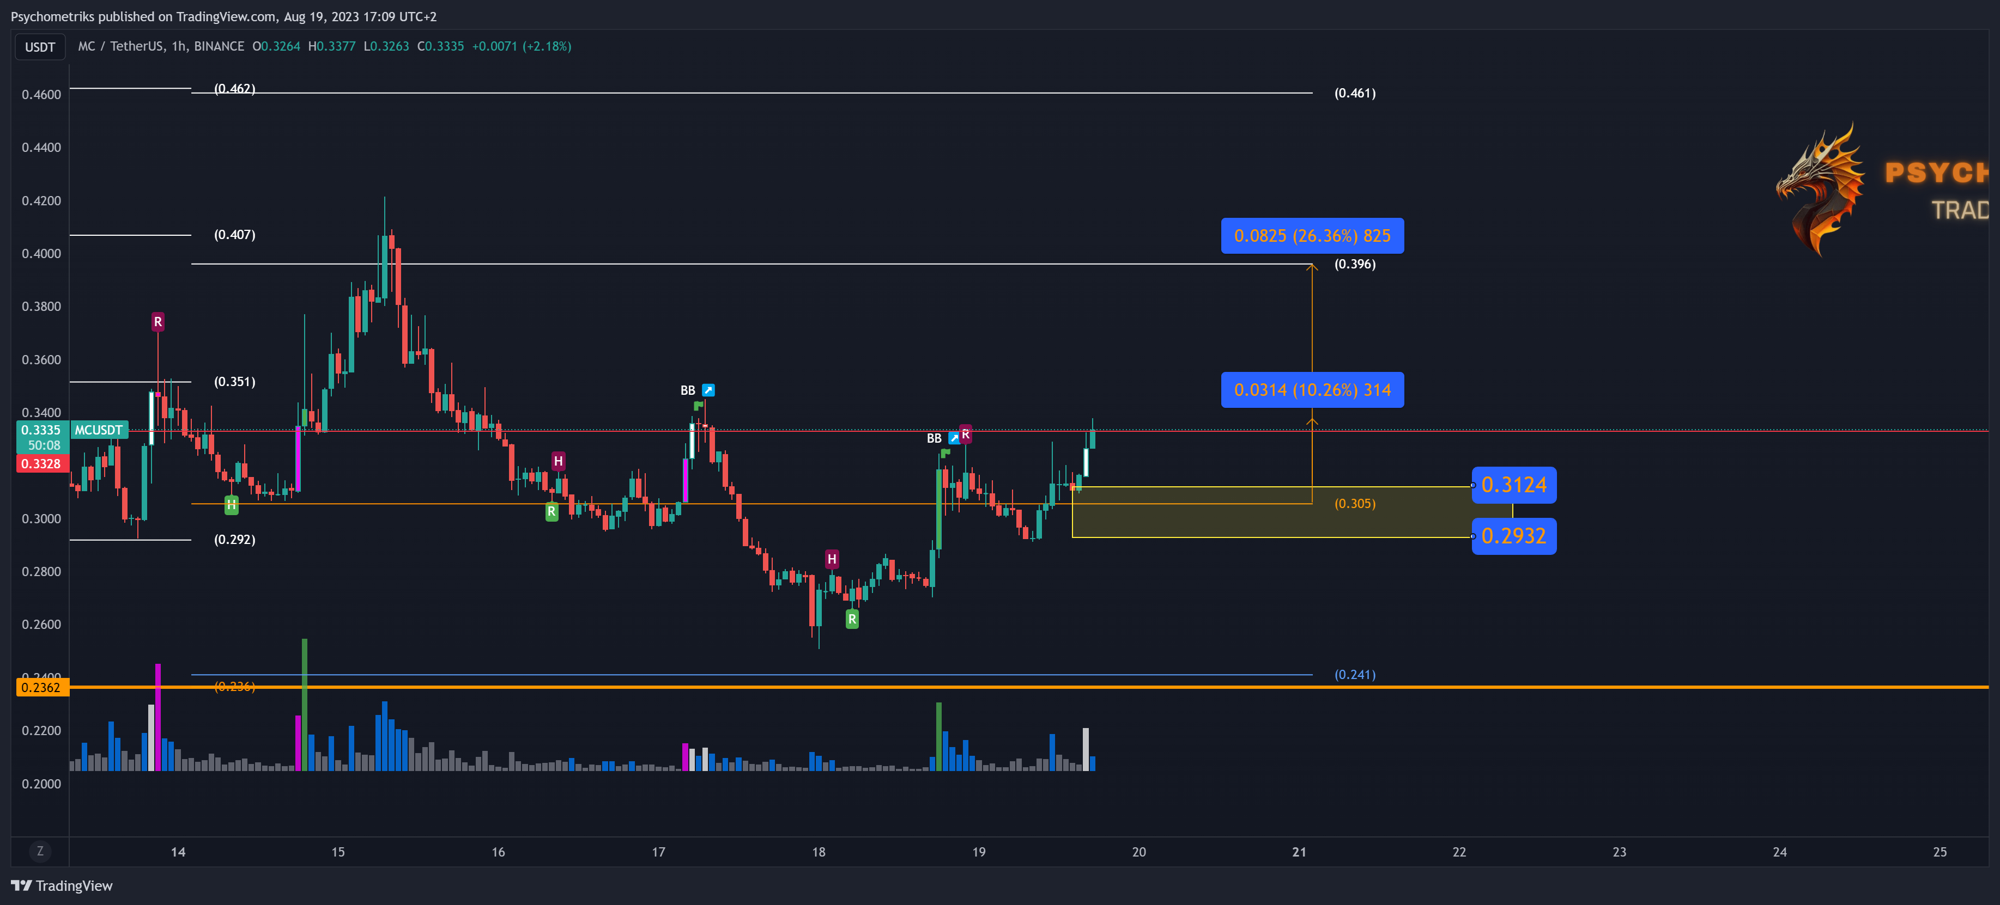Click the (0.351) level label
Viewport: 2000px width, 905px height.
pyautogui.click(x=234, y=382)
